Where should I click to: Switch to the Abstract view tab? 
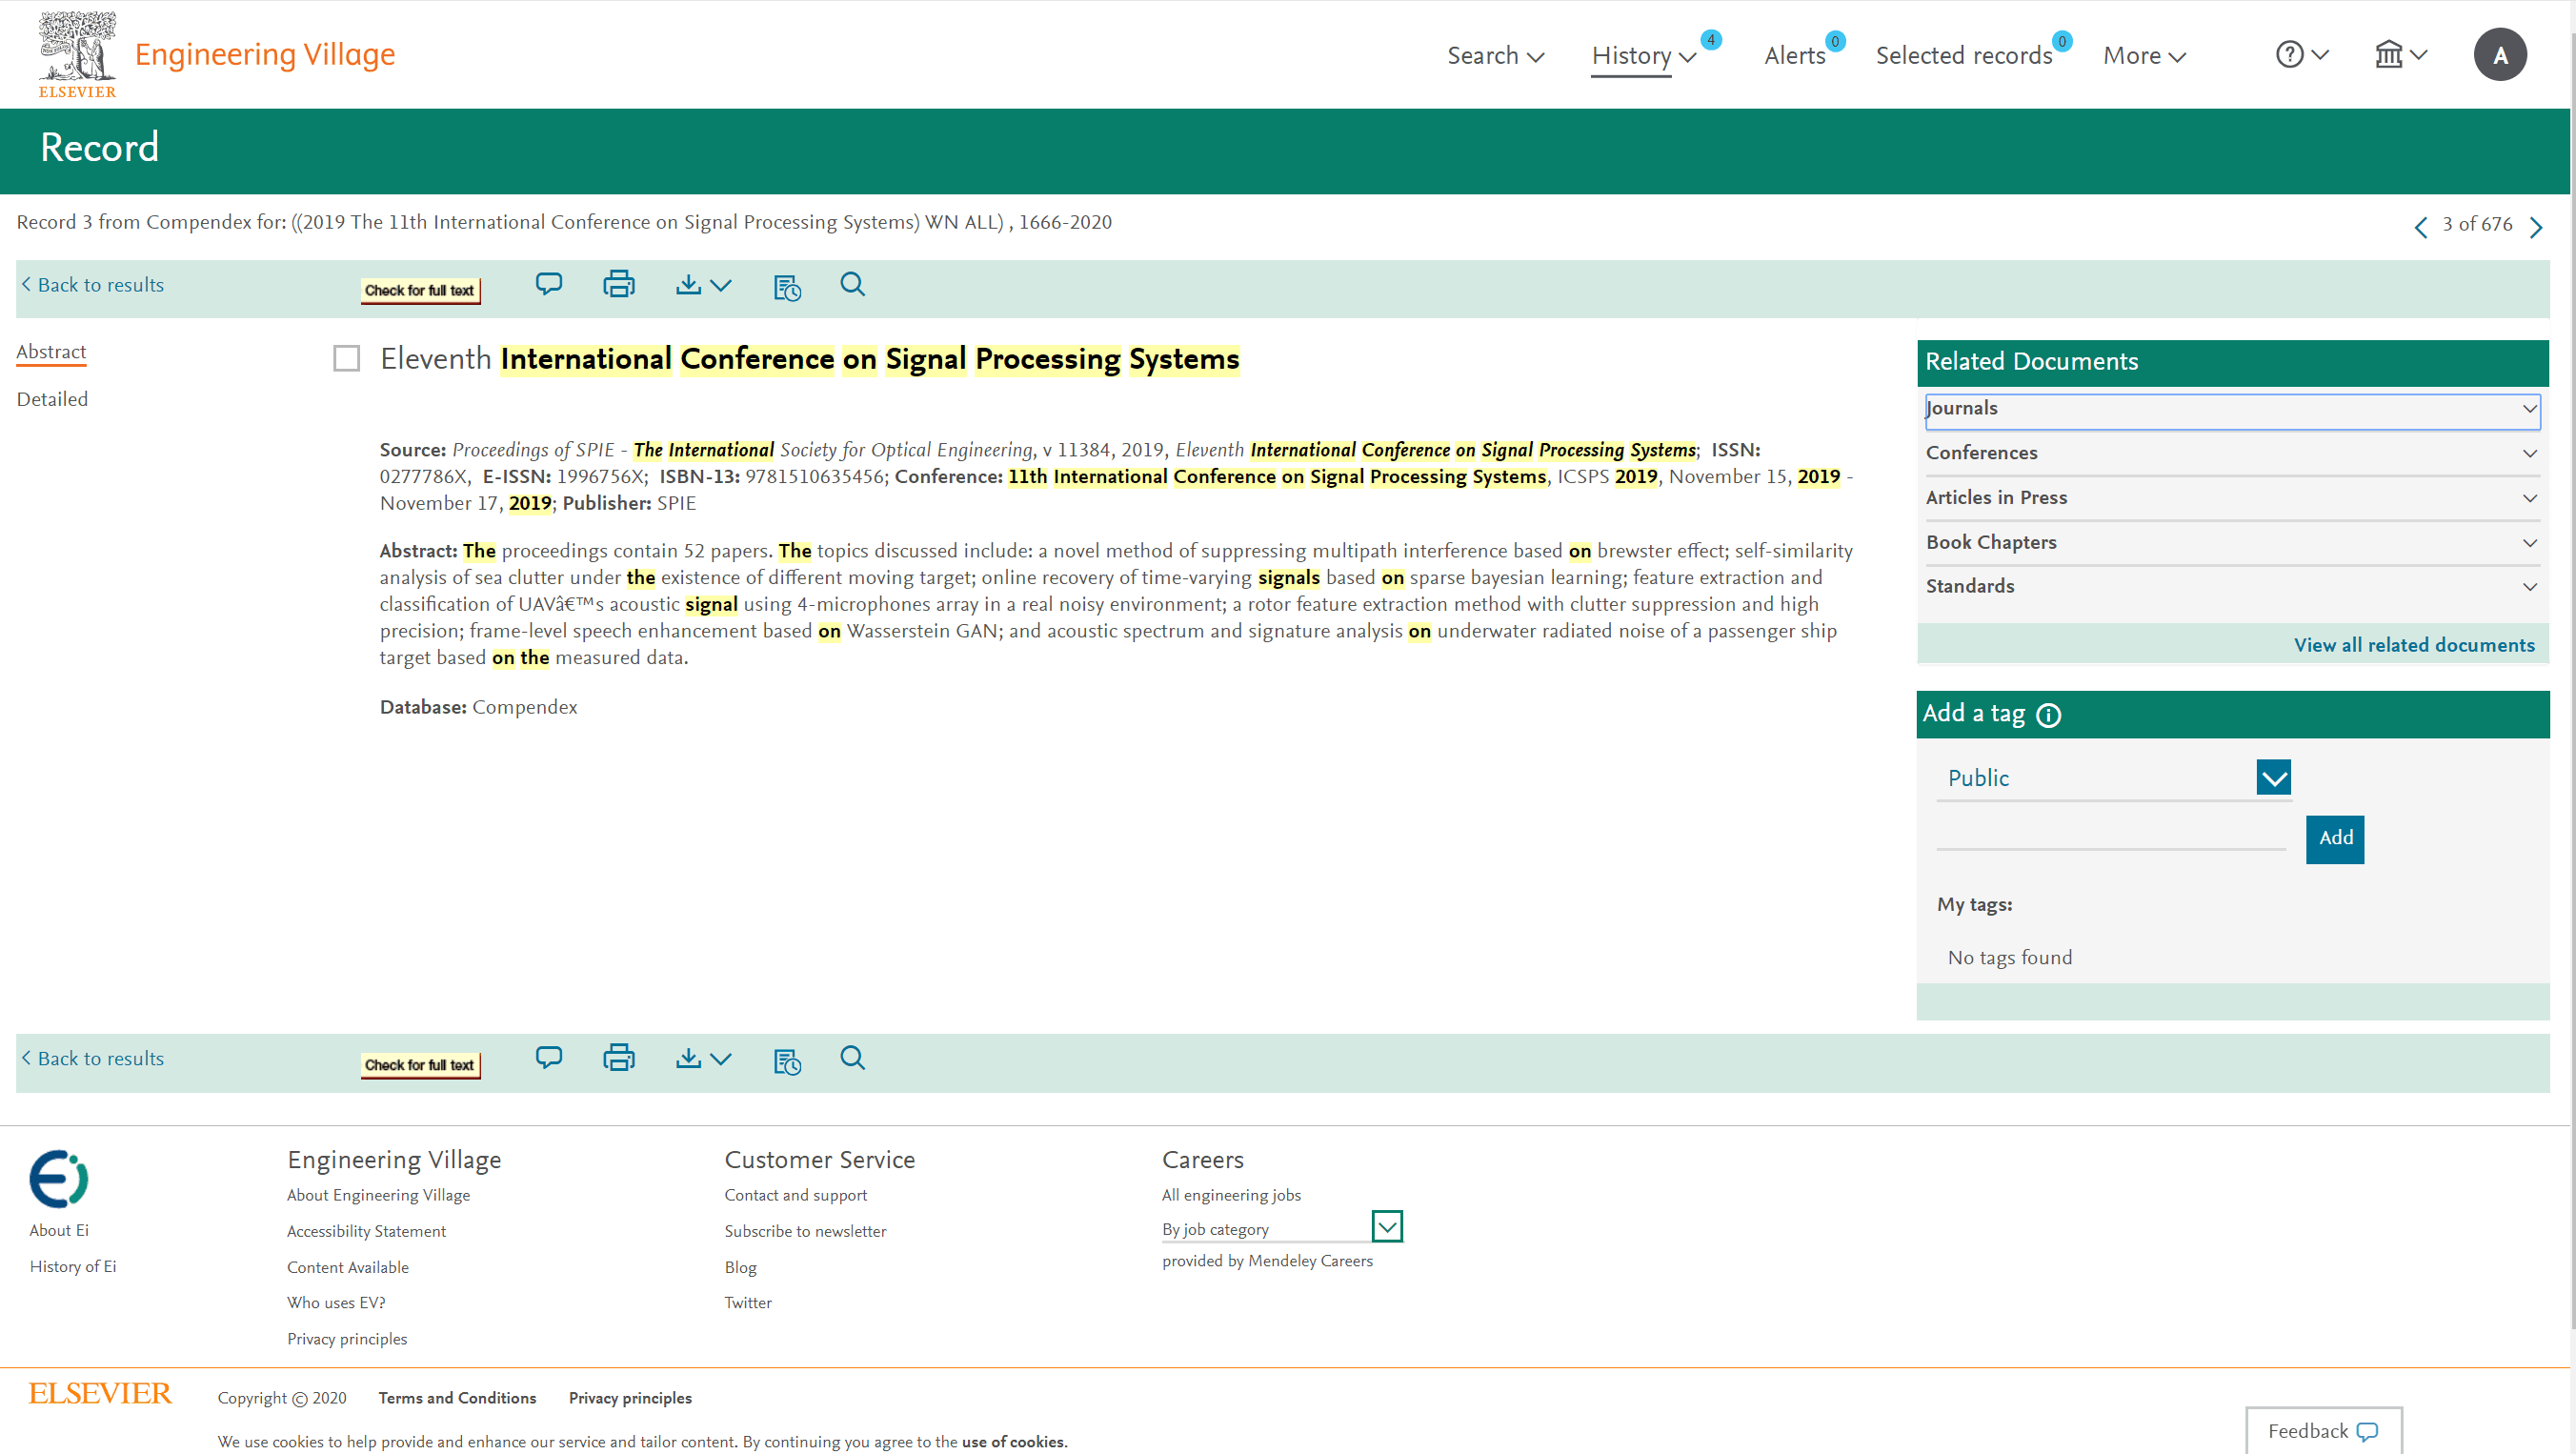tap(51, 351)
